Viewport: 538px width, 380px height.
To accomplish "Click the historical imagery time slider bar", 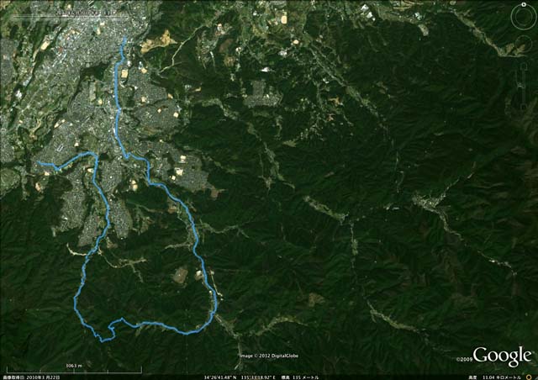I will (69, 17).
